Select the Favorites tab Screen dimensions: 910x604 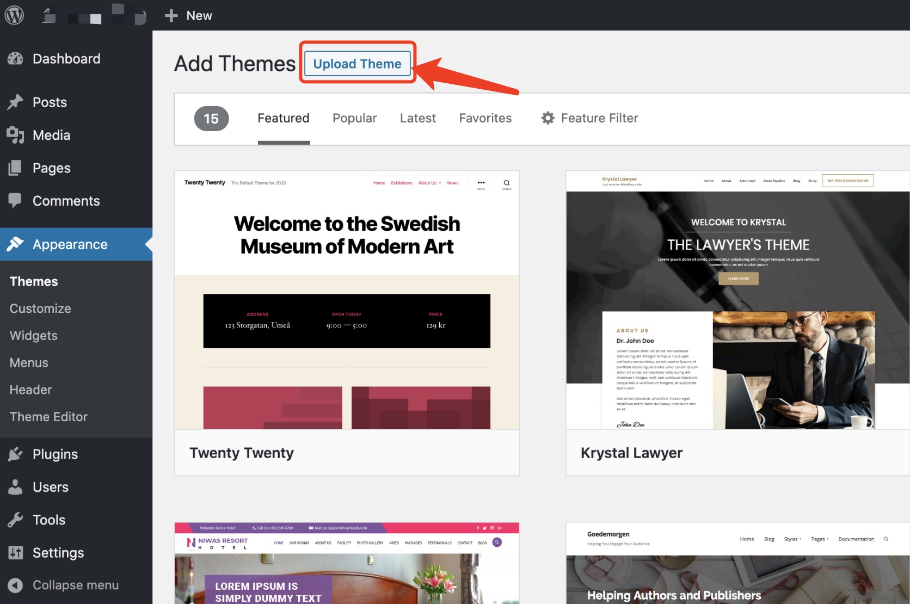coord(485,118)
